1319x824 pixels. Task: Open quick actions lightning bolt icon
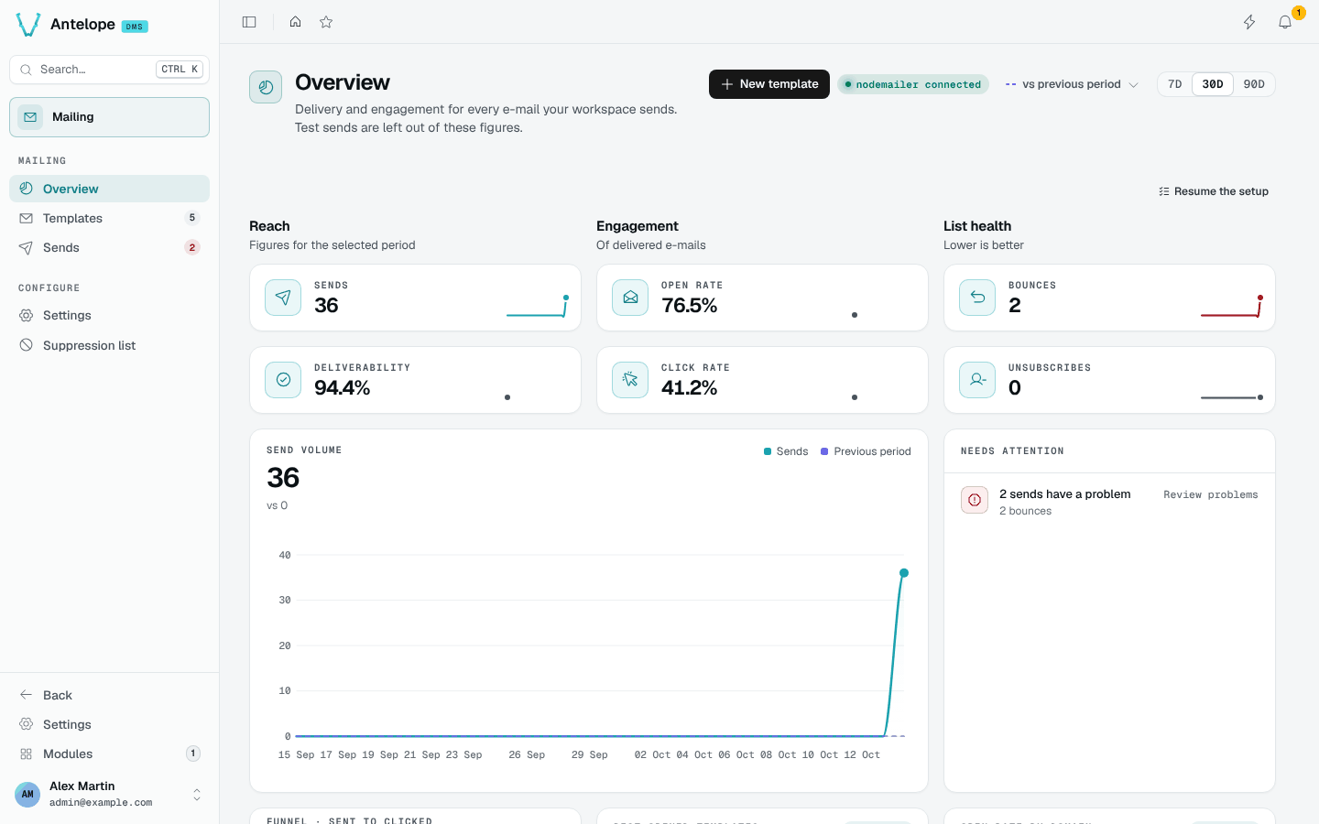pos(1249,22)
